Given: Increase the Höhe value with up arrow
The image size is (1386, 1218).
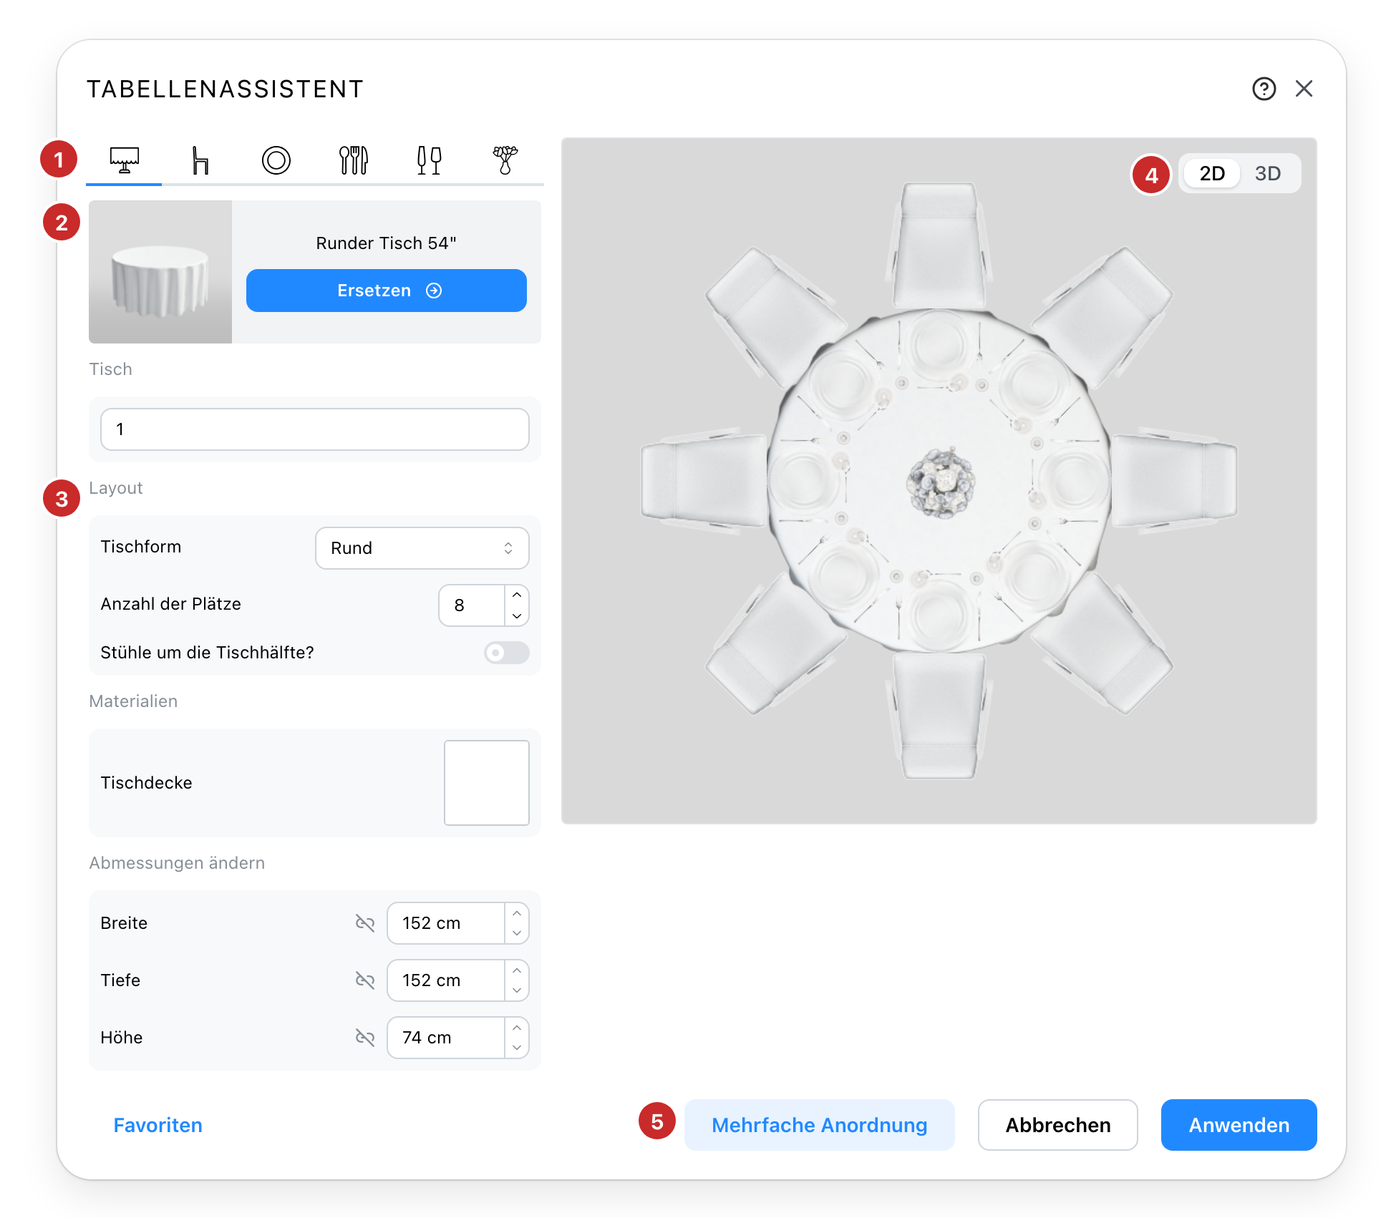Looking at the screenshot, I should (x=517, y=1028).
